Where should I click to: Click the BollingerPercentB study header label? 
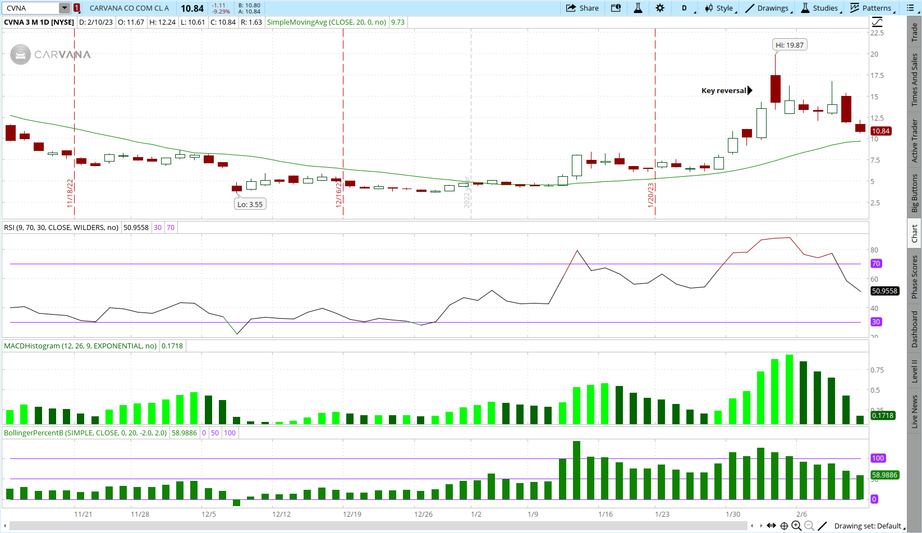point(85,433)
